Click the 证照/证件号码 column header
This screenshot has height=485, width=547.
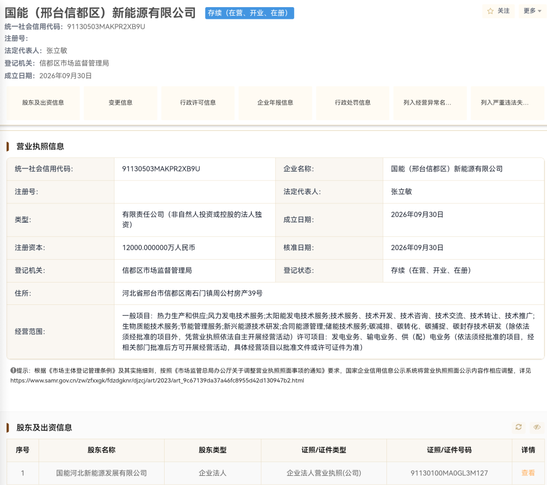[449, 450]
